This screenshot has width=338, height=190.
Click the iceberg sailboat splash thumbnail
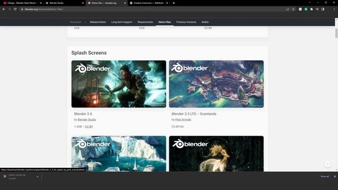pos(119,154)
